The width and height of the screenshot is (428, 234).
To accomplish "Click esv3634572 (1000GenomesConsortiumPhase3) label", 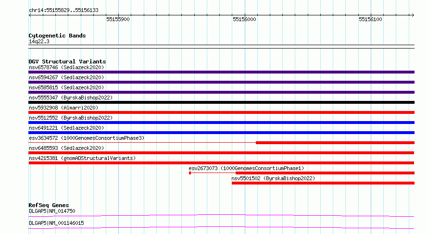I will [87, 138].
